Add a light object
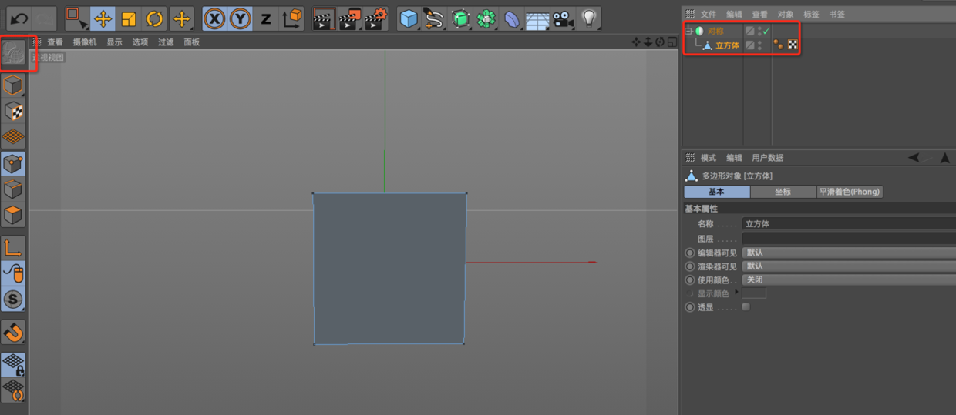956x415 pixels. pos(589,18)
